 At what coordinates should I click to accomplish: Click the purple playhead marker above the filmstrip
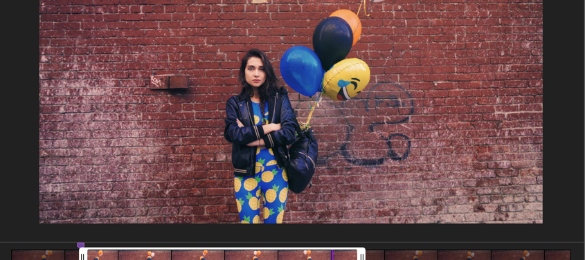tap(80, 245)
